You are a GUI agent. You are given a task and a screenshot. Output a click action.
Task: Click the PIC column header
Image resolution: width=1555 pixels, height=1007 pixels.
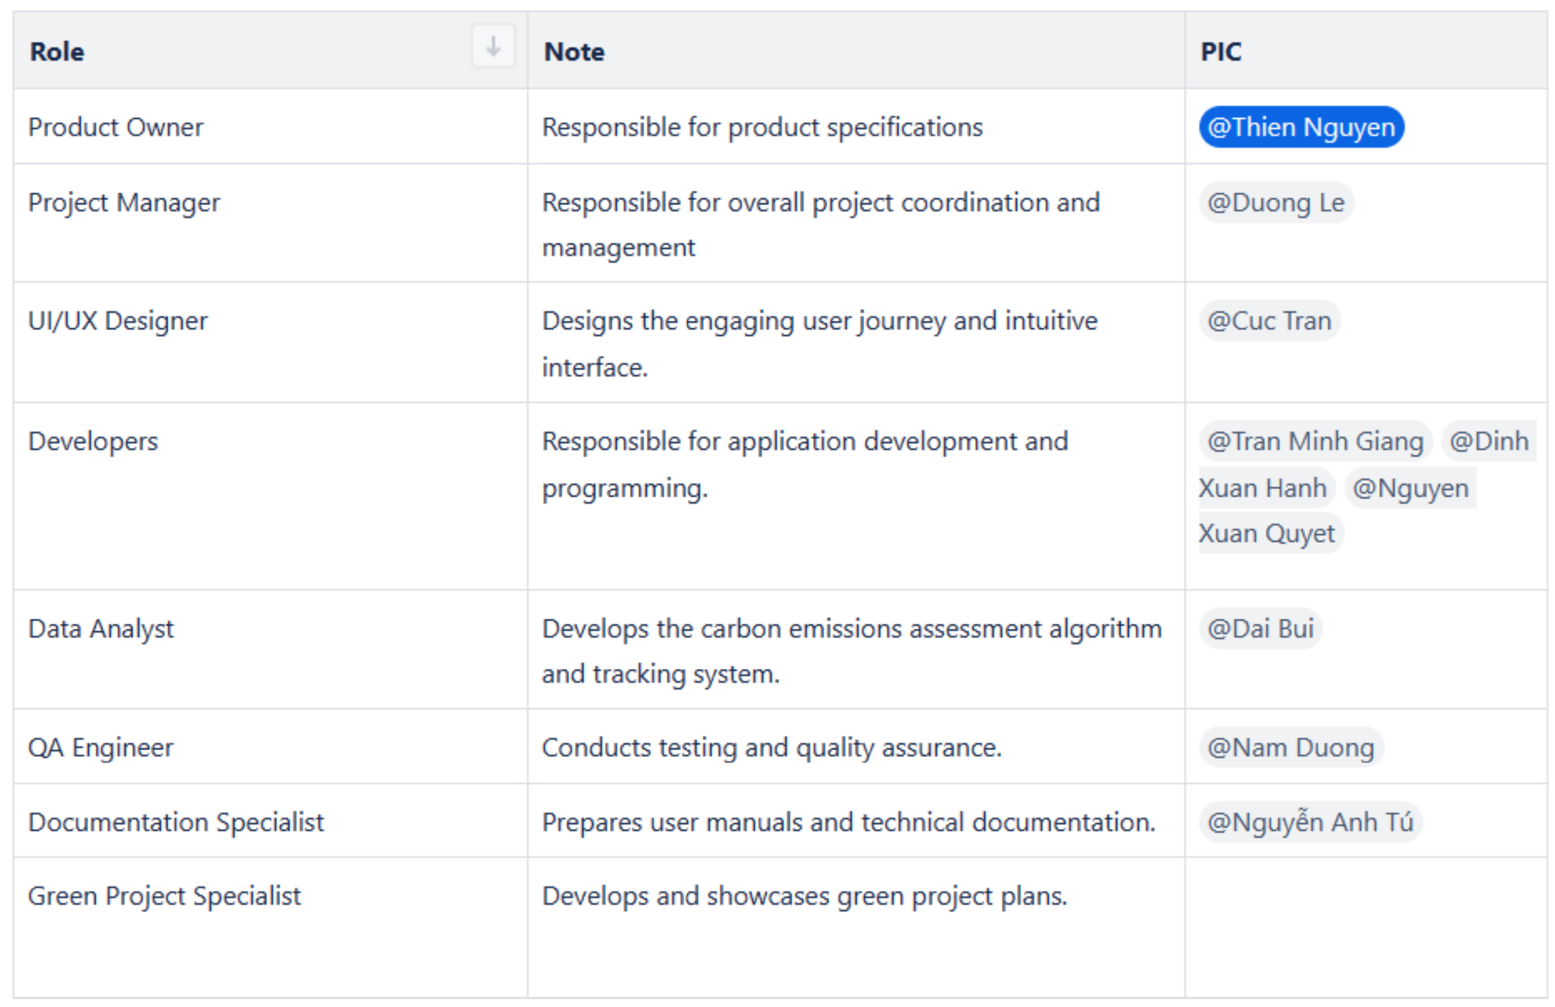point(1220,51)
